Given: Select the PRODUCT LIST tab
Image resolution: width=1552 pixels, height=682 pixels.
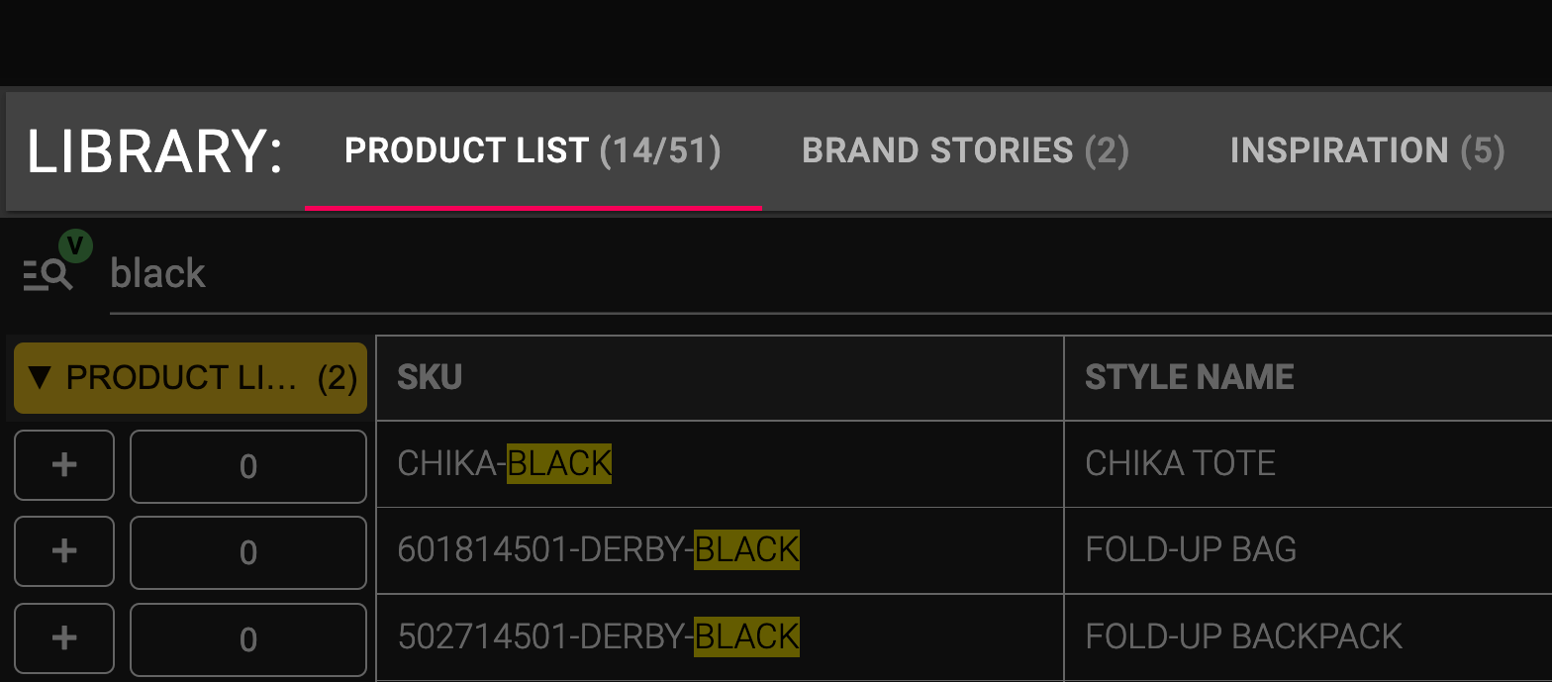Looking at the screenshot, I should [533, 150].
